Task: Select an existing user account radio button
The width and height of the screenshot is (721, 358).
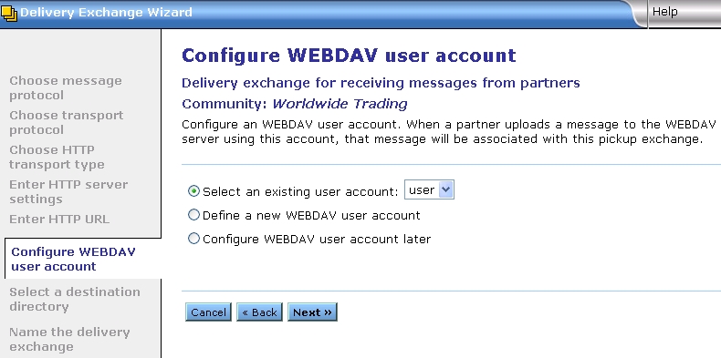Action: click(x=194, y=191)
